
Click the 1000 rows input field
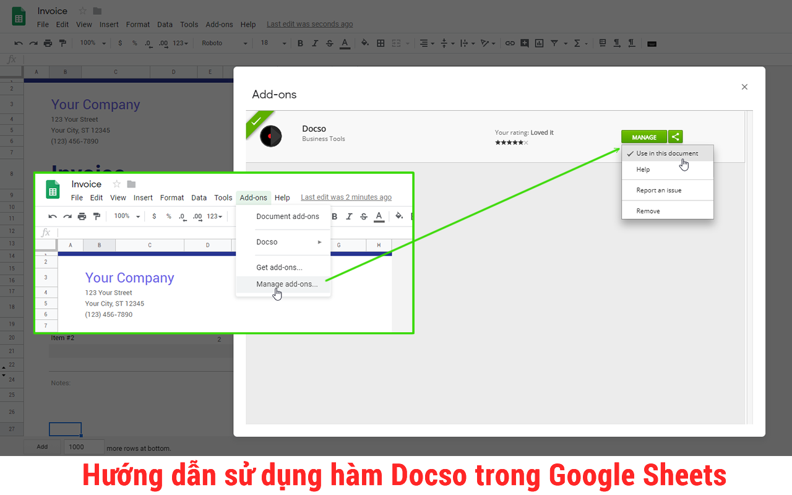tap(84, 447)
